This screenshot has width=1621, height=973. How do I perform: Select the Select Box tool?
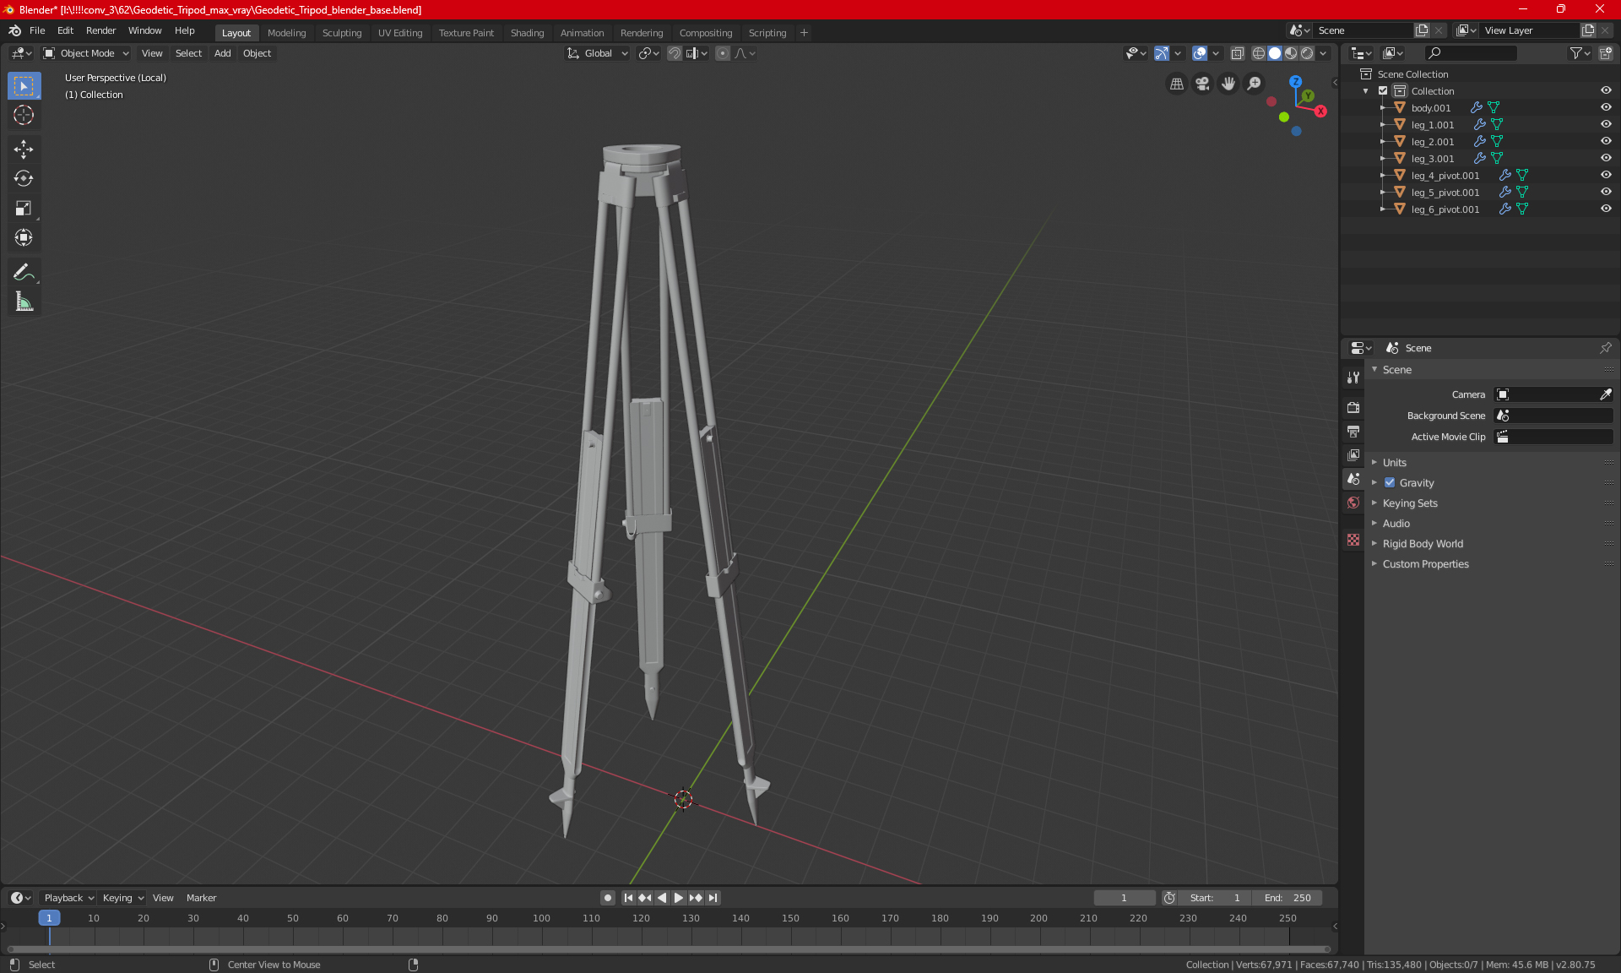[24, 86]
